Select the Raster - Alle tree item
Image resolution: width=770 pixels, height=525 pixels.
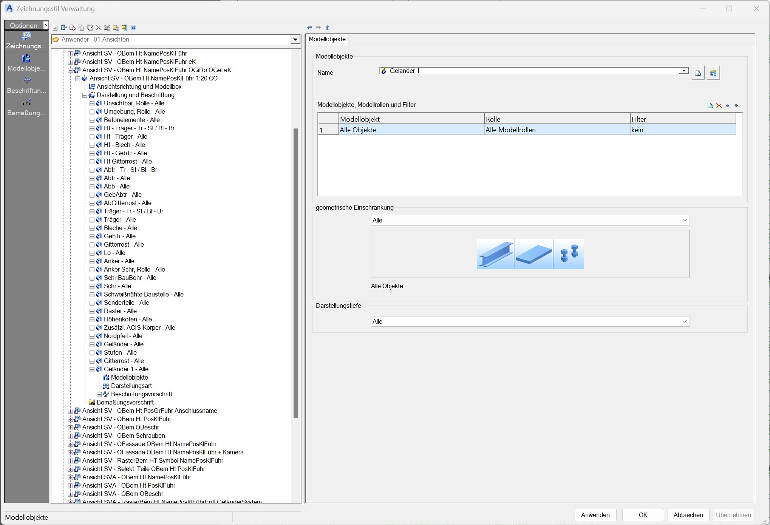(120, 311)
